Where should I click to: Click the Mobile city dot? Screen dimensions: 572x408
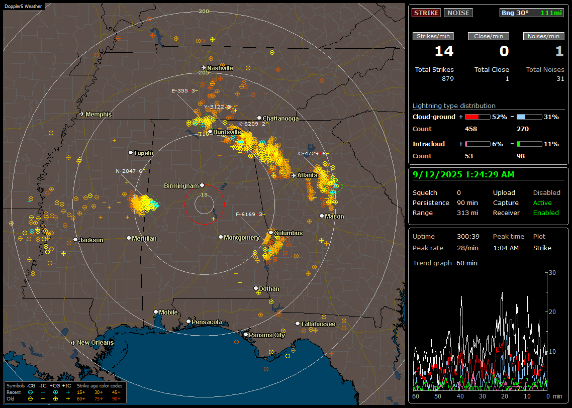156,312
